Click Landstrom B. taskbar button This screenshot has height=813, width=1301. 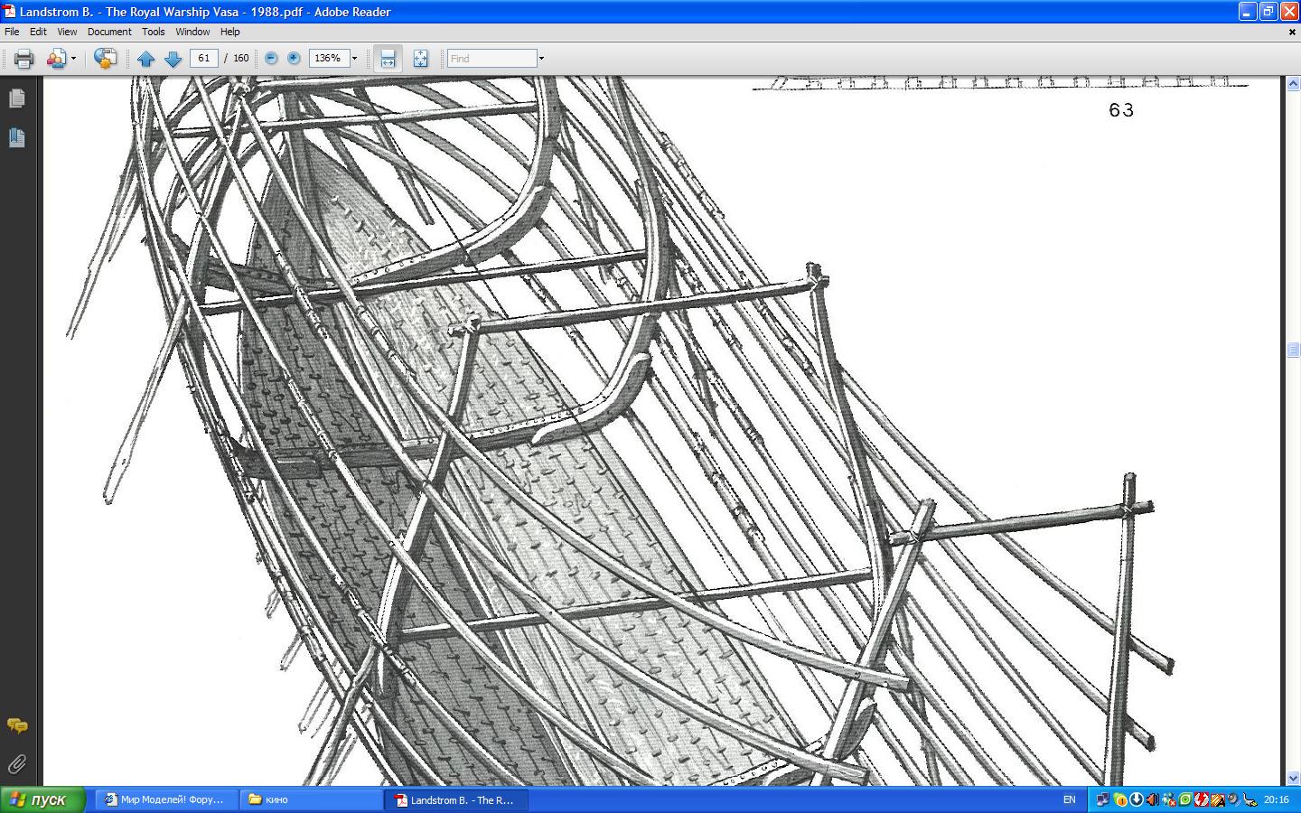[x=456, y=799]
